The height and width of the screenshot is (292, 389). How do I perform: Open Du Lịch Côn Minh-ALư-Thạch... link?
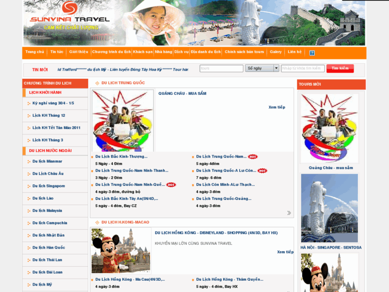(225, 185)
